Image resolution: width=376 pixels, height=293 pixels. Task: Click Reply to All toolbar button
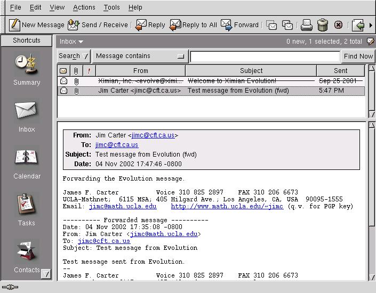[193, 25]
